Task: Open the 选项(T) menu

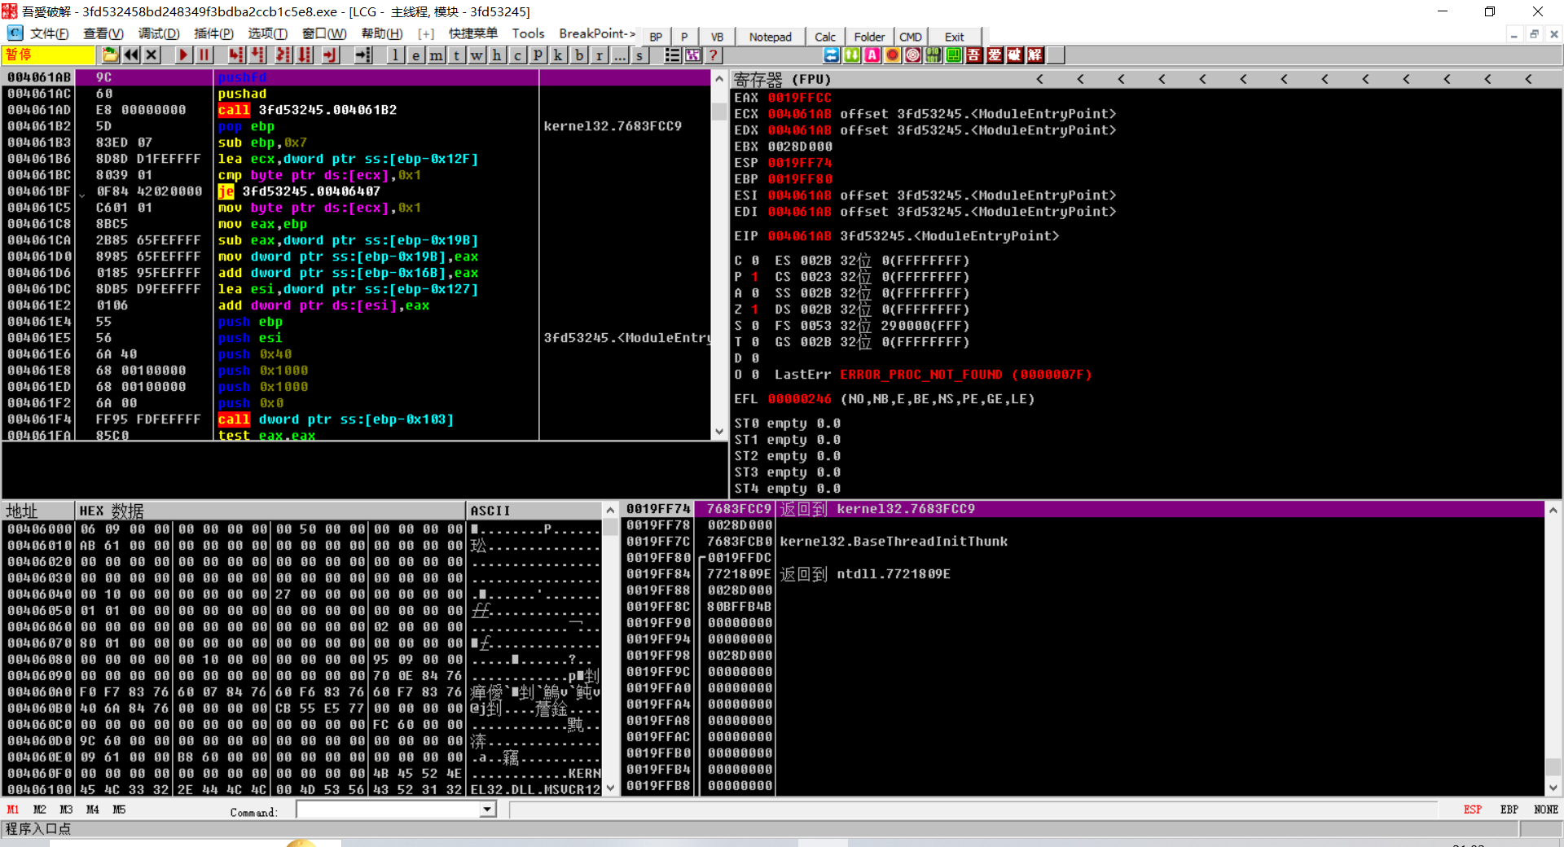Action: coord(267,33)
